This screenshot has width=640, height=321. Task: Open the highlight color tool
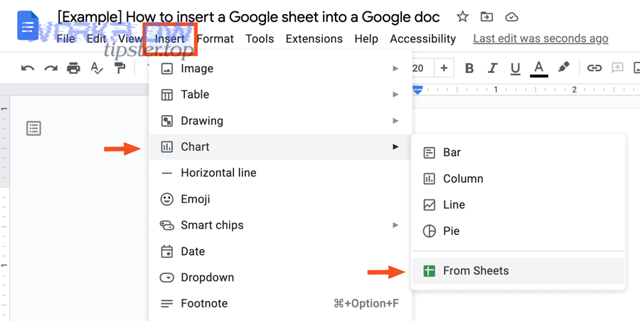click(564, 67)
